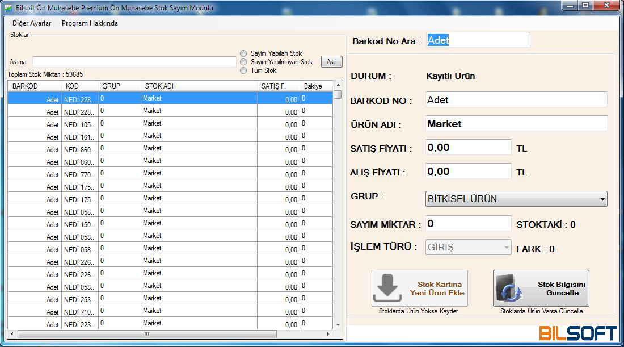Choose the Tüm Stok radio button
The image size is (624, 347).
point(243,70)
